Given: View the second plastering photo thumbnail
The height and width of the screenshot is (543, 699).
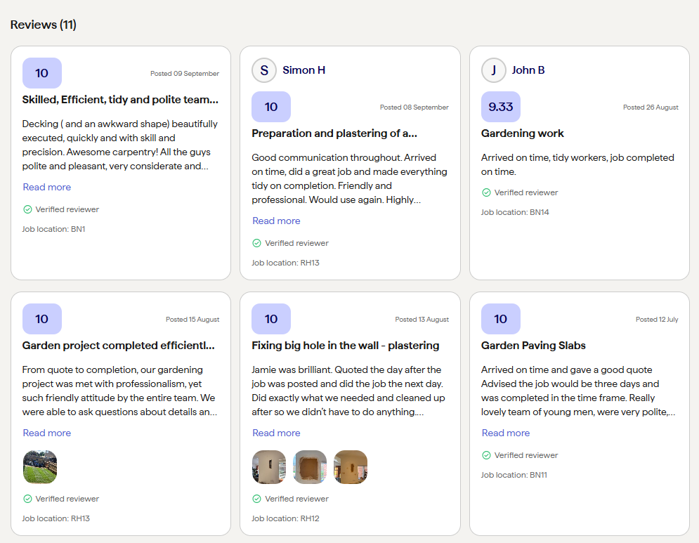Looking at the screenshot, I should (x=310, y=467).
